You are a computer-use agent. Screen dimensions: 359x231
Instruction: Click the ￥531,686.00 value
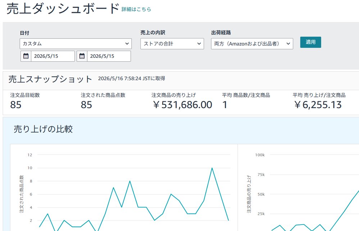(182, 105)
